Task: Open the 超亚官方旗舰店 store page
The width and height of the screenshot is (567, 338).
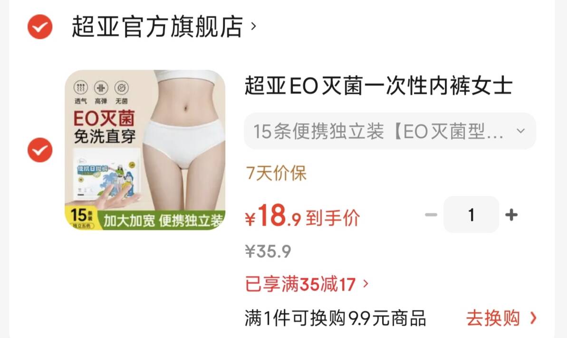Action: pyautogui.click(x=157, y=27)
